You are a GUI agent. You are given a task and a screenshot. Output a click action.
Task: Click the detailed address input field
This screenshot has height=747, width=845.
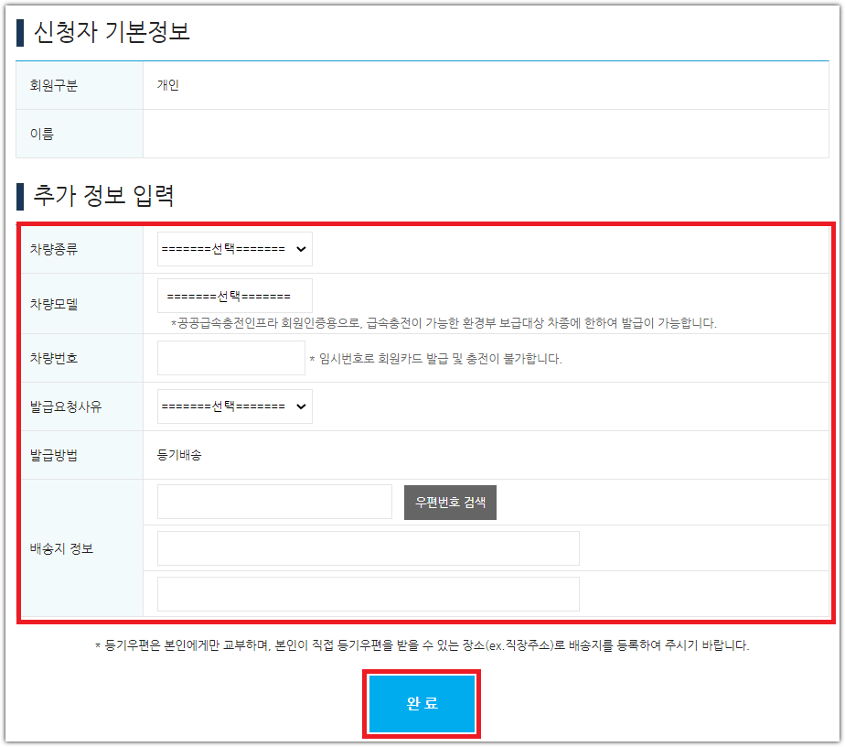[x=367, y=594]
